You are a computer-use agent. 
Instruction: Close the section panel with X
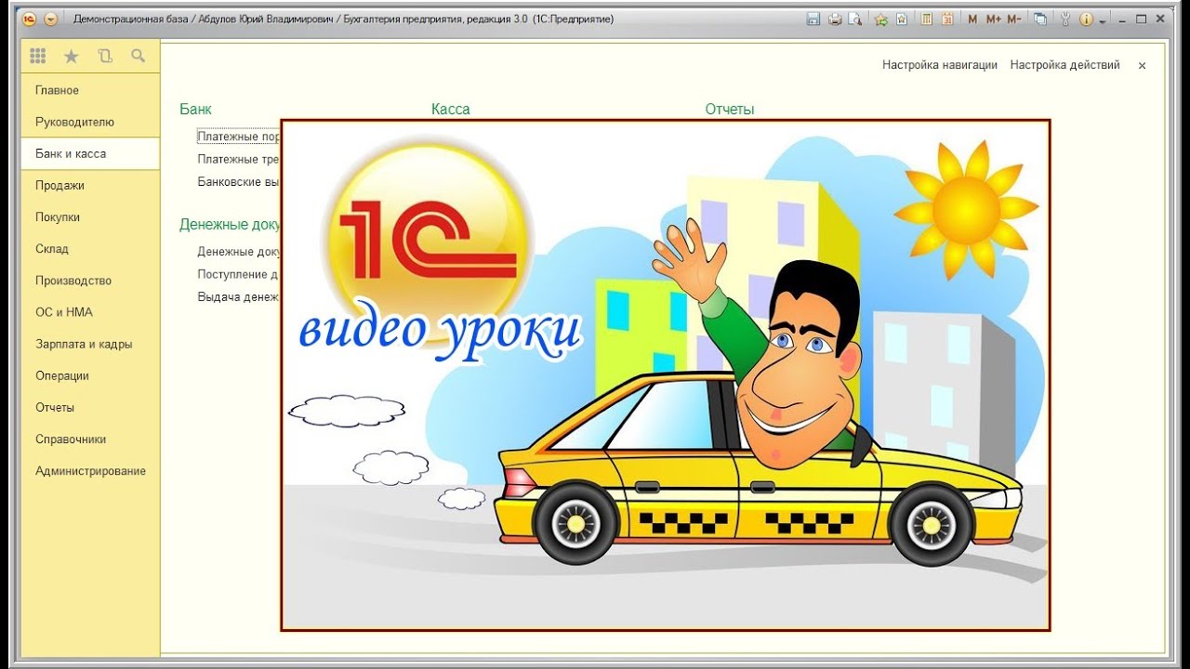click(1142, 65)
